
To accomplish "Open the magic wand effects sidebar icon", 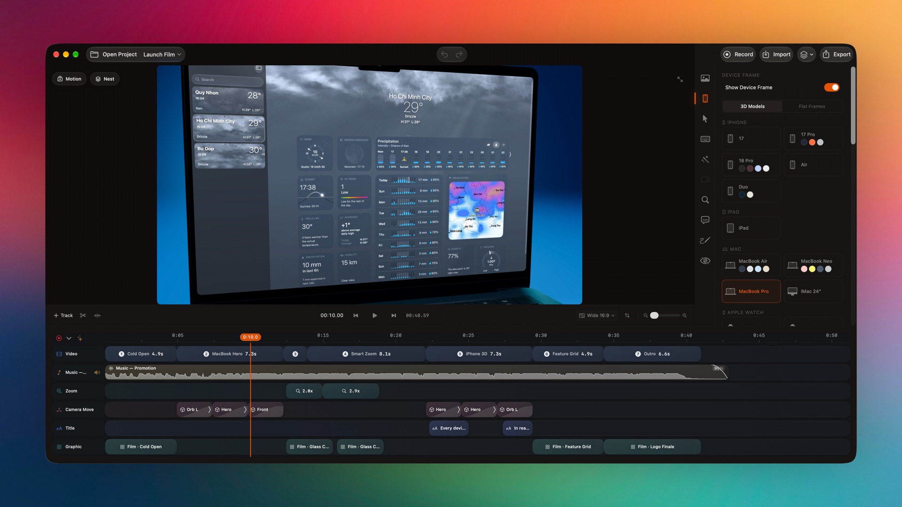I will 705,160.
